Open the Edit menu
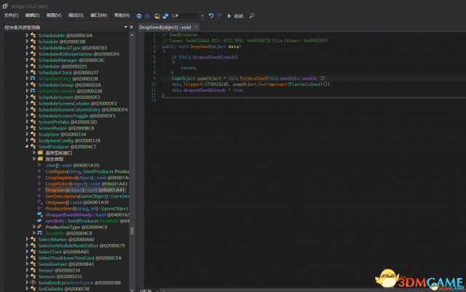The image size is (466, 292). [x=32, y=15]
